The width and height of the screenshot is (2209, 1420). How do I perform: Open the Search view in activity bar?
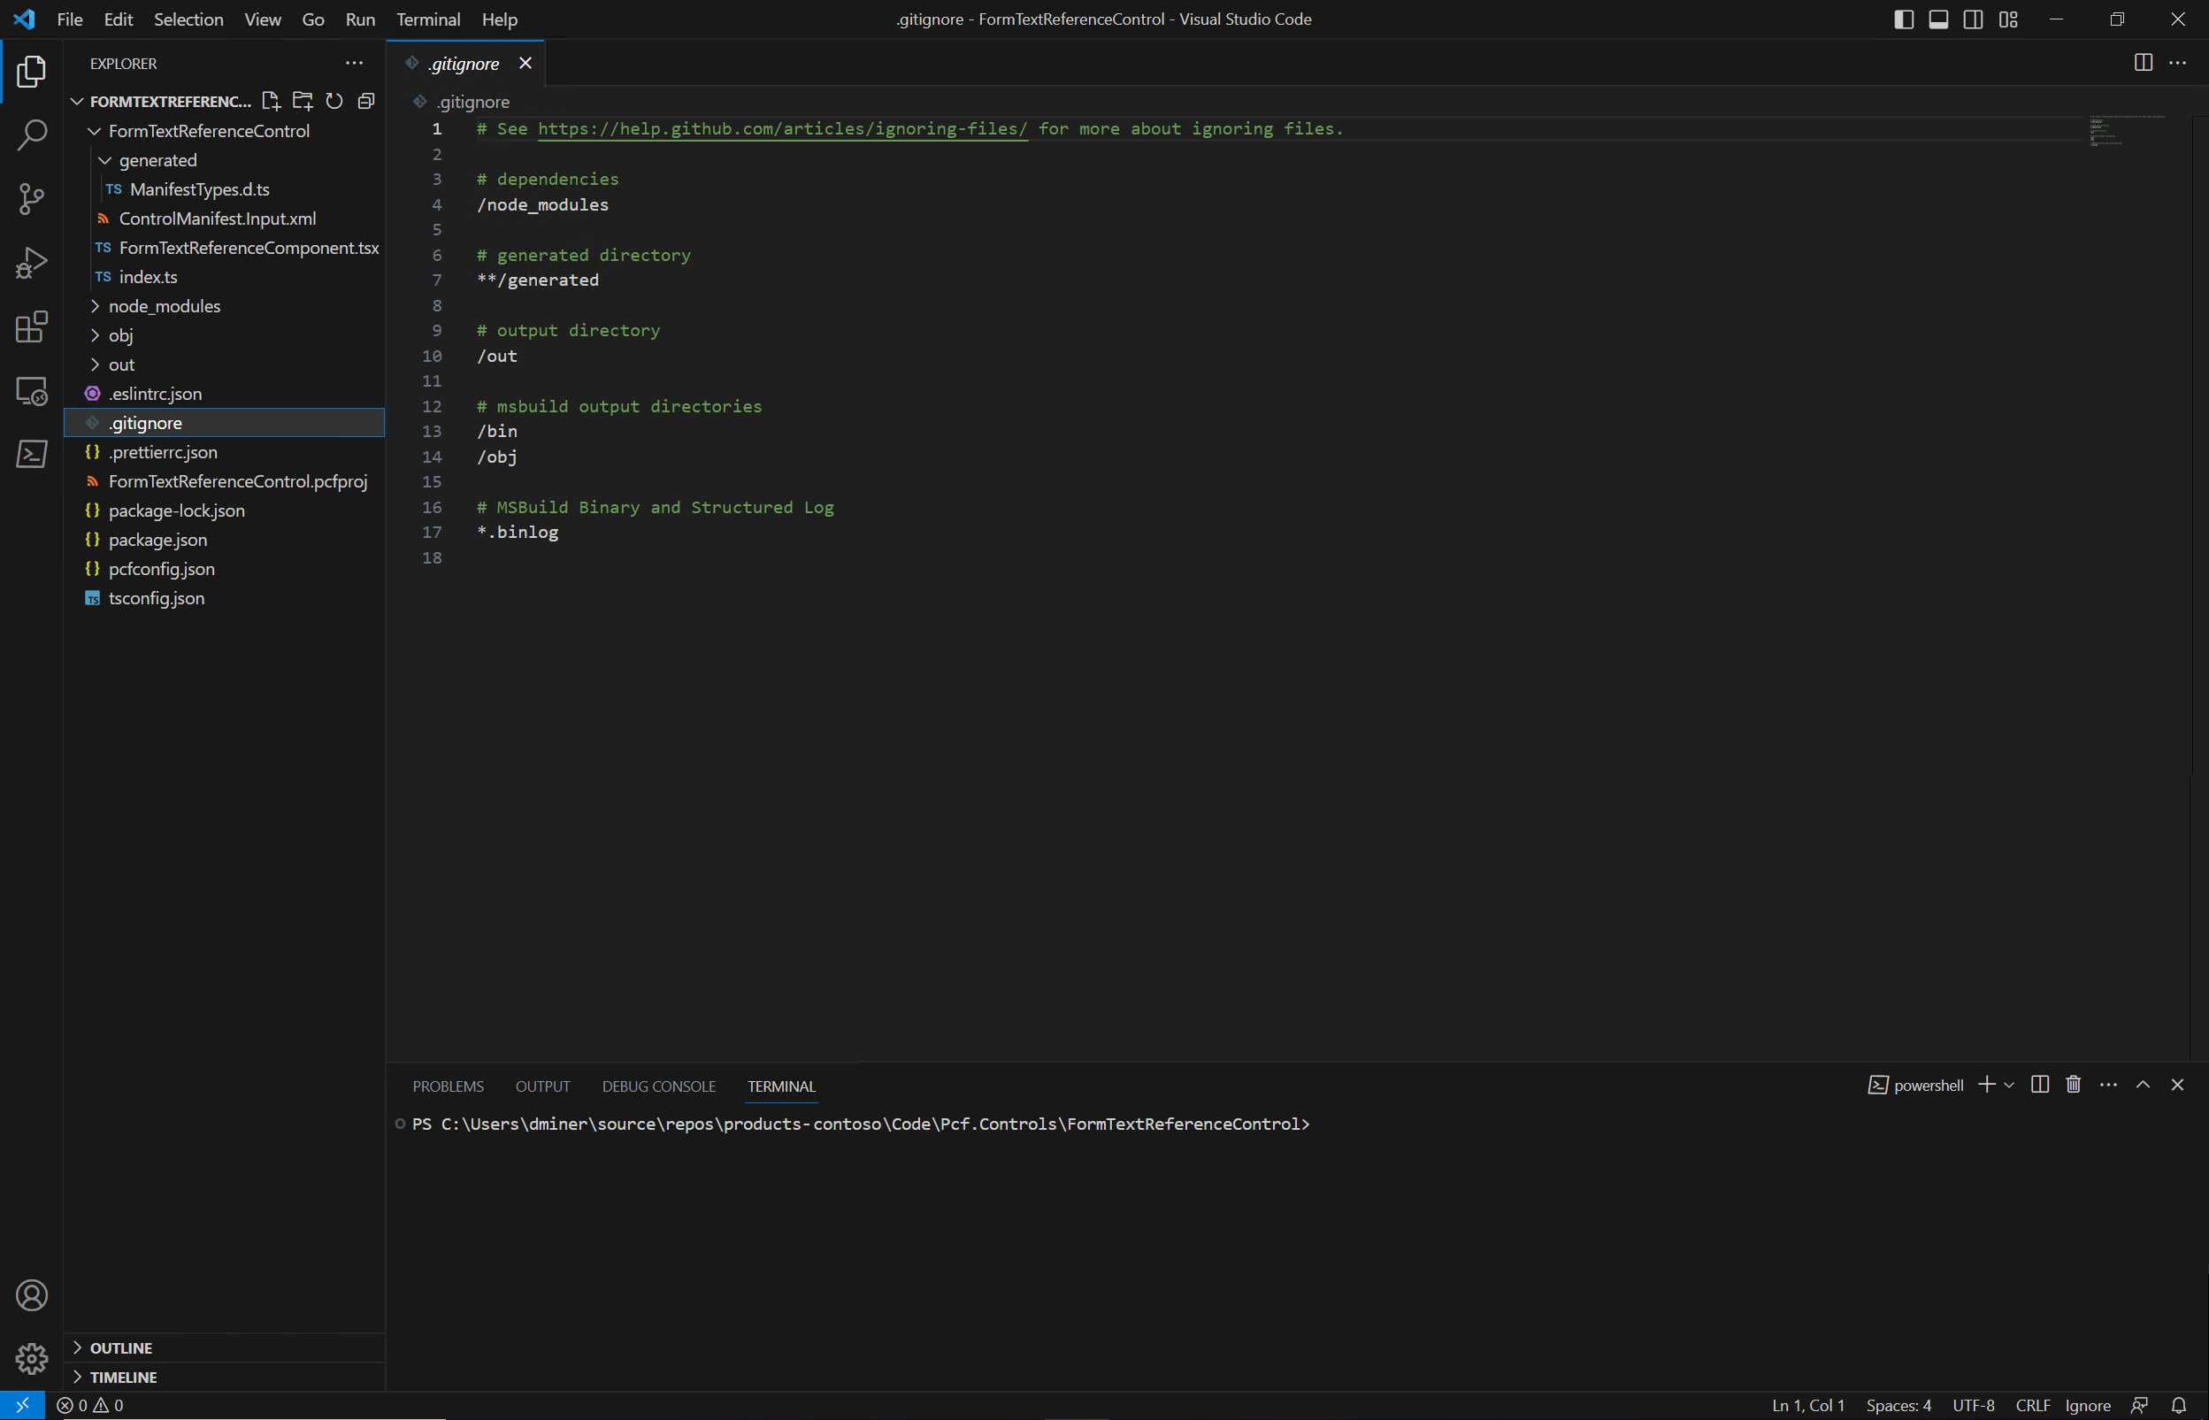pos(31,135)
